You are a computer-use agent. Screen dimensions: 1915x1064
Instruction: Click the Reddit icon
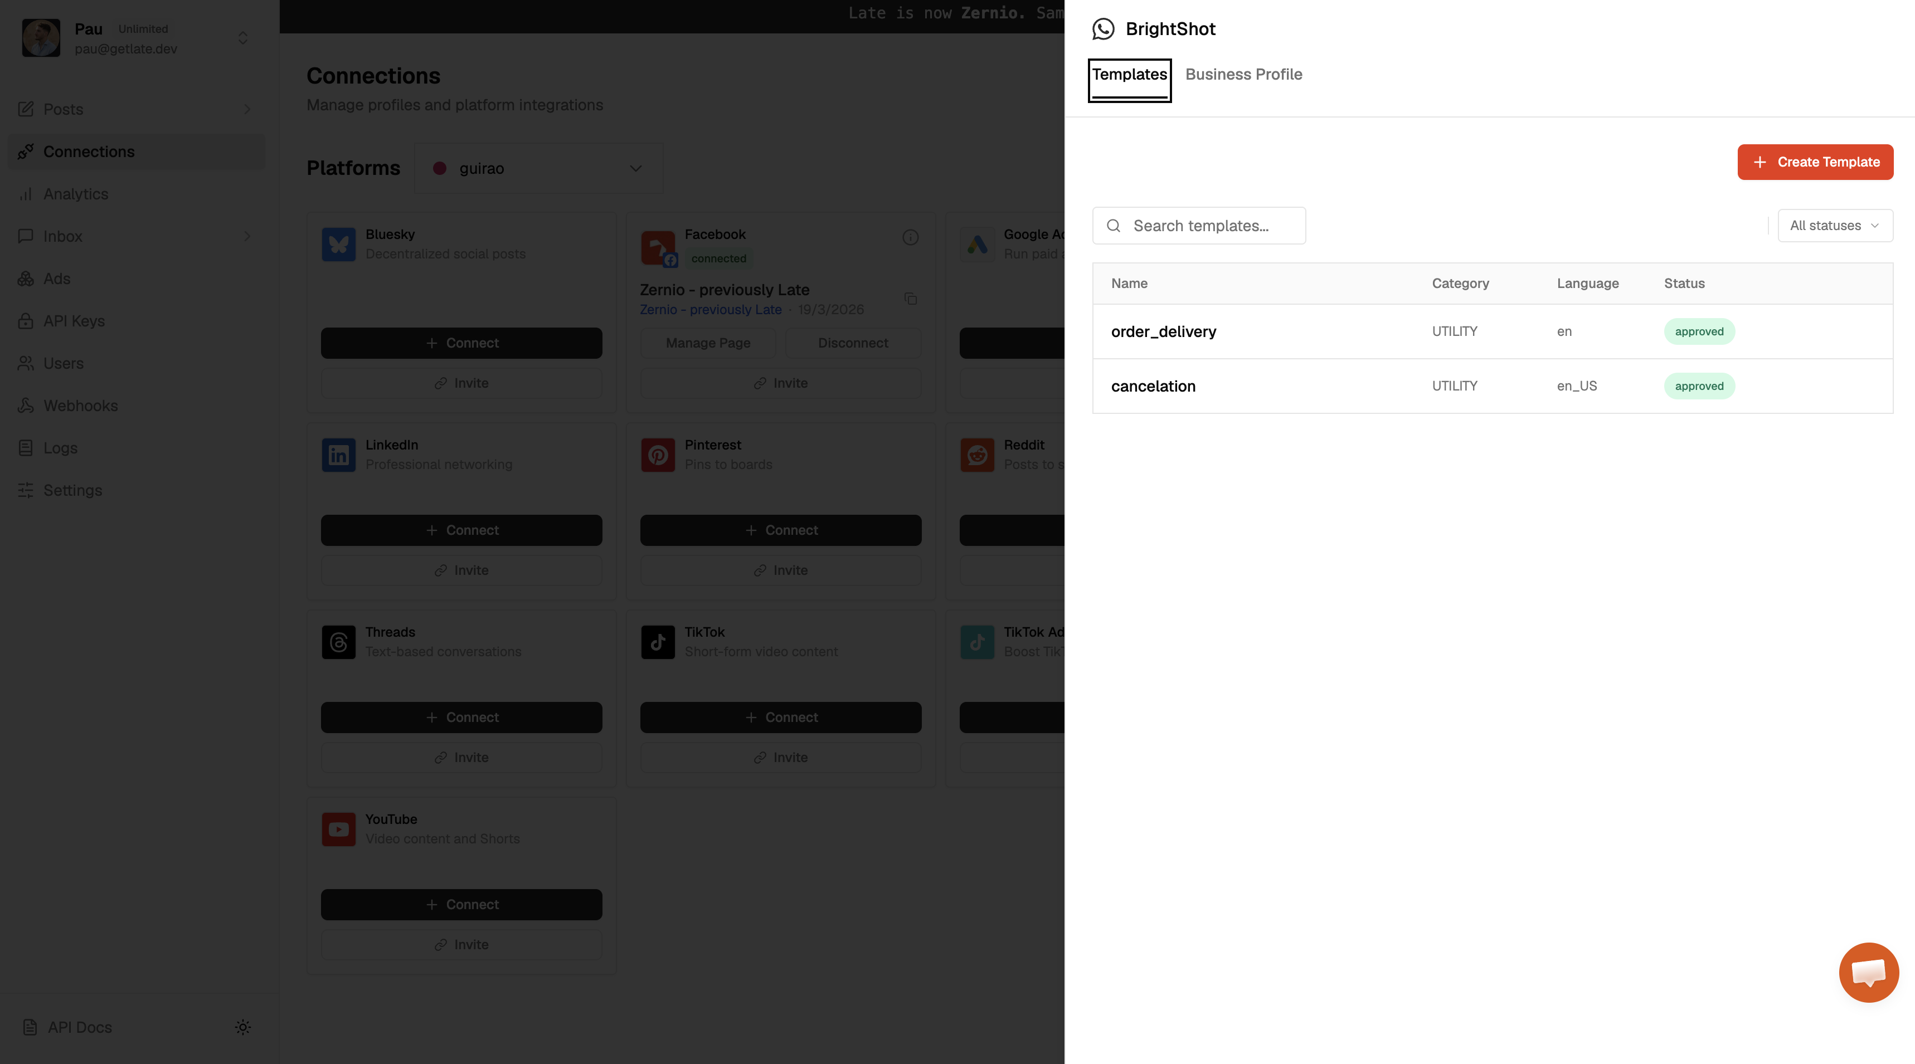point(978,455)
